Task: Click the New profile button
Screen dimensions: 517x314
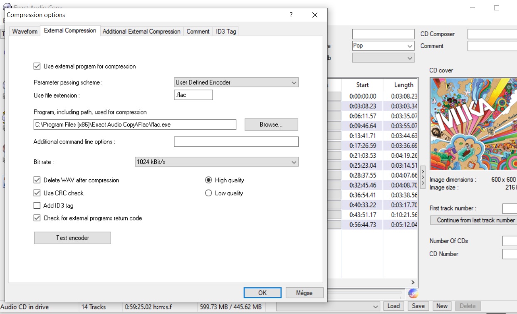Action: coord(442,306)
